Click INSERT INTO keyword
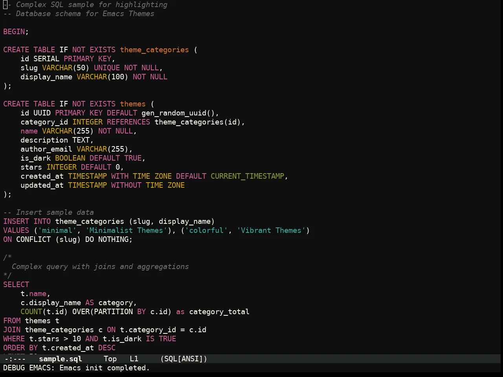 tap(27, 221)
